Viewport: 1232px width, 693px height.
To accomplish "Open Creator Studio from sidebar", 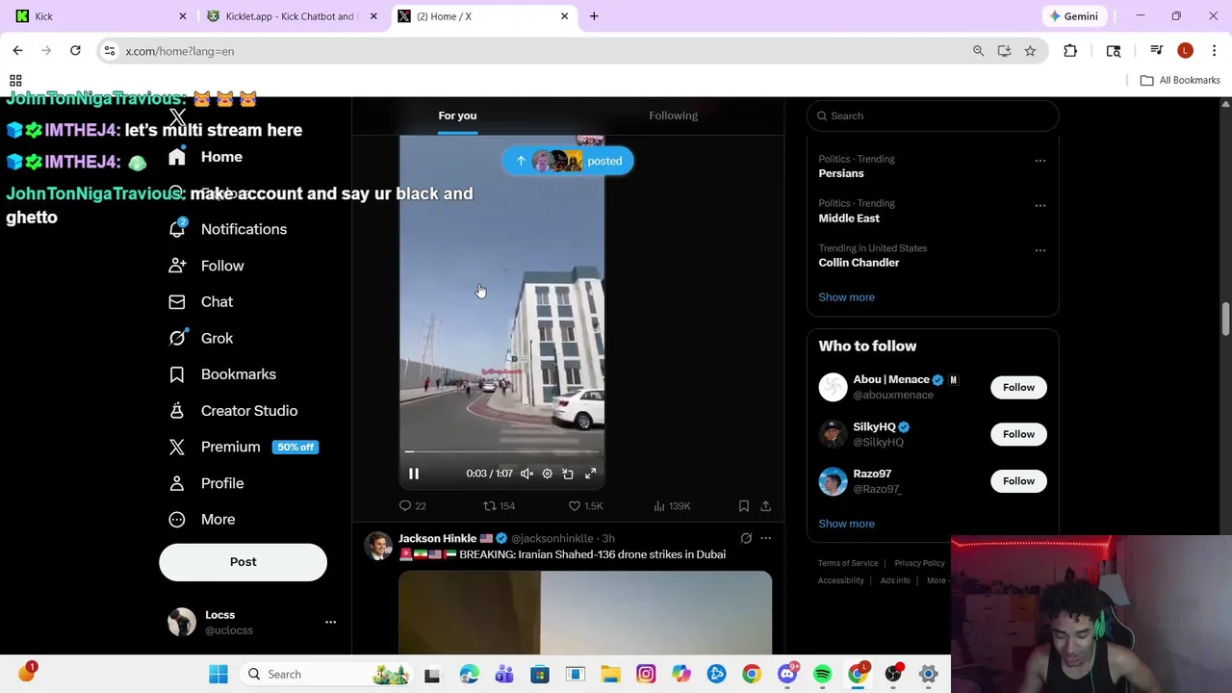I will [232, 411].
